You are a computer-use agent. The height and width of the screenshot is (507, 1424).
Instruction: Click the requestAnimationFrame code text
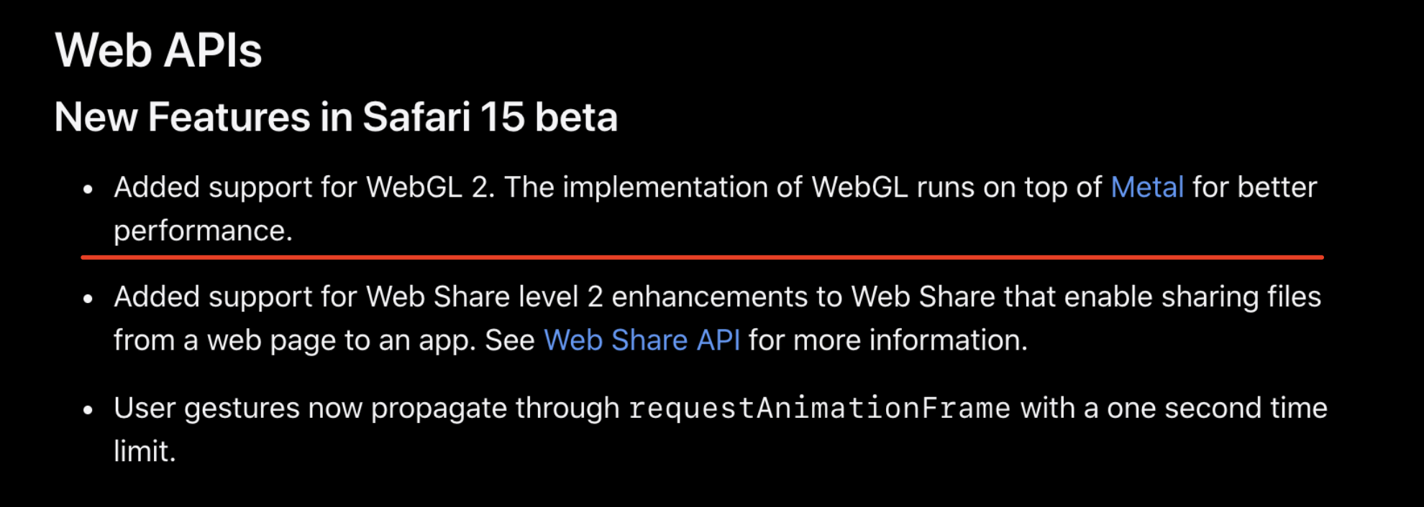pos(820,409)
